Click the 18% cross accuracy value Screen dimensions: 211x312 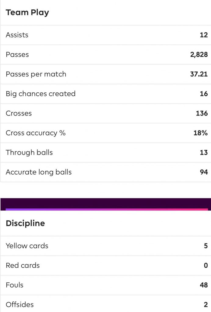(x=200, y=133)
